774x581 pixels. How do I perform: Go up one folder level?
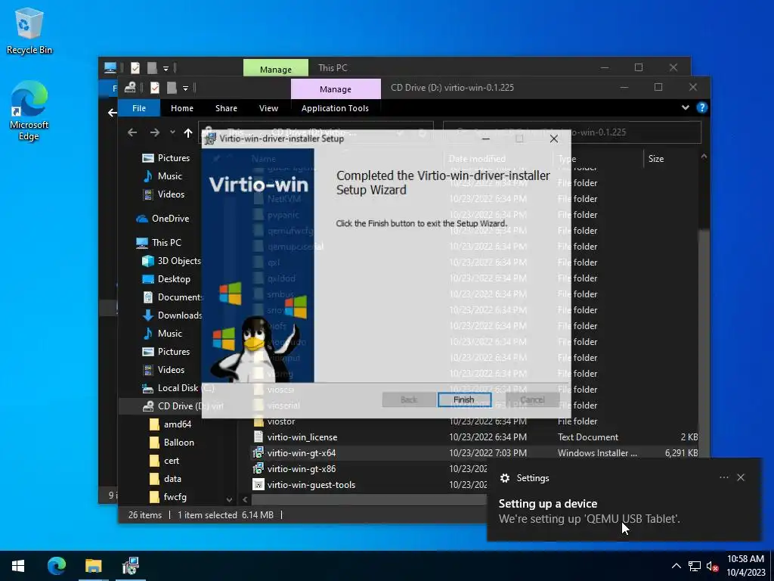[188, 132]
